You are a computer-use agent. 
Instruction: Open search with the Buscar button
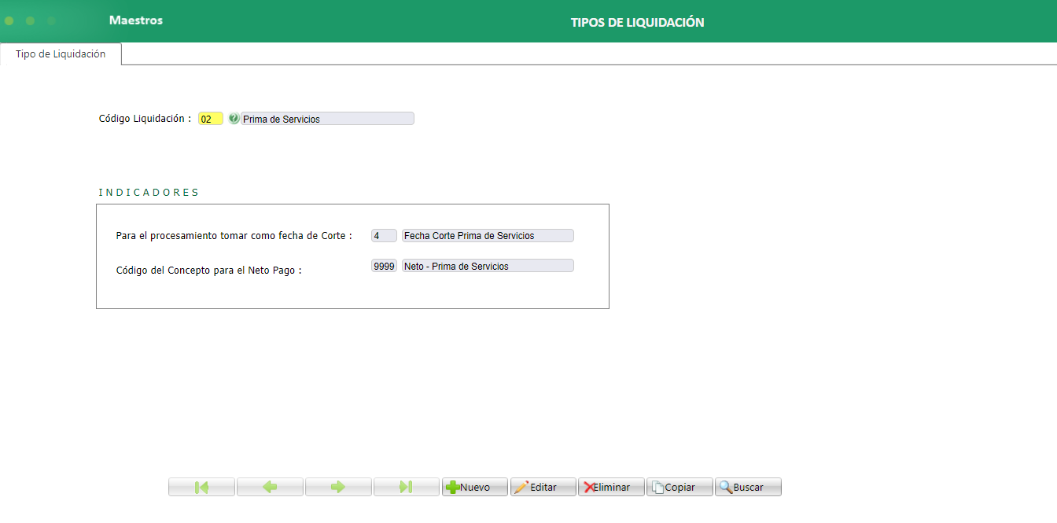[748, 487]
